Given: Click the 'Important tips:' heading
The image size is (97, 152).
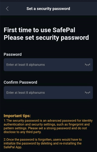Looking at the screenshot, I should [17, 116].
